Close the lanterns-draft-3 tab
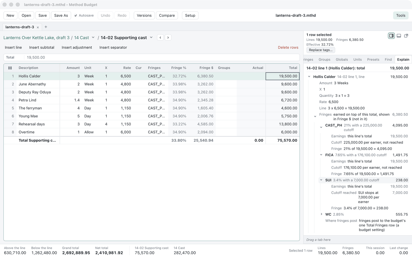Viewport: 412px width, 257px height. coord(38,27)
